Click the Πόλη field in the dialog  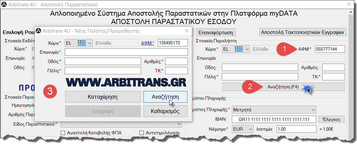coord(103,71)
